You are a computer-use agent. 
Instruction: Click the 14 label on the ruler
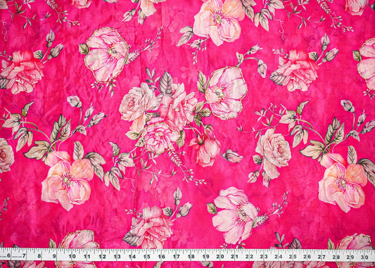click(x=132, y=256)
